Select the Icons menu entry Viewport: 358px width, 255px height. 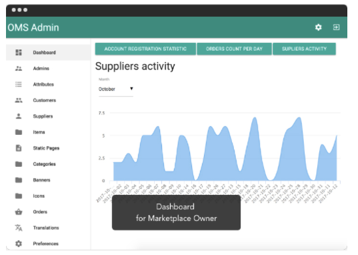pos(48,196)
